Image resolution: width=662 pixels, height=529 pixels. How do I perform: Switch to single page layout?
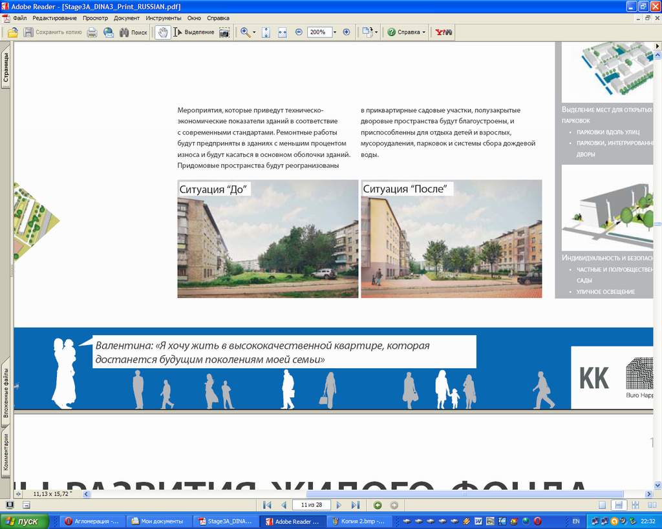[x=603, y=505]
